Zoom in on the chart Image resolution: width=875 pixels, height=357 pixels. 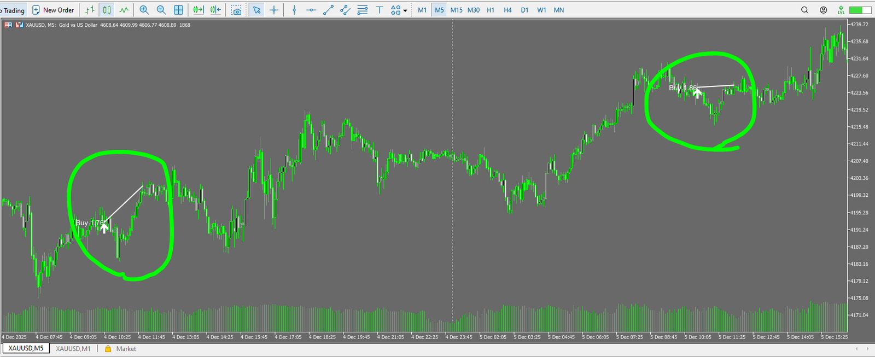coord(144,10)
